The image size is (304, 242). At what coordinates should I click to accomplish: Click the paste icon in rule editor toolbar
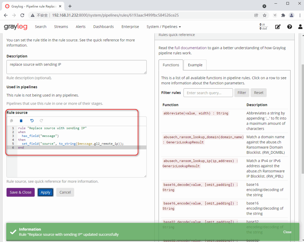coord(21,121)
